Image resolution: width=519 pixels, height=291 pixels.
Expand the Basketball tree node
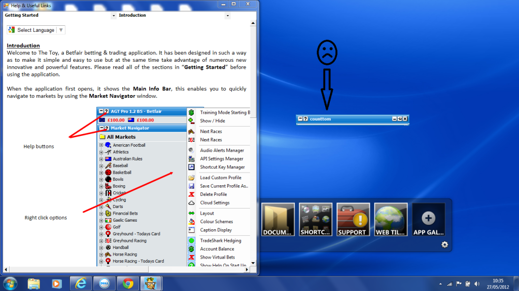coord(101,173)
